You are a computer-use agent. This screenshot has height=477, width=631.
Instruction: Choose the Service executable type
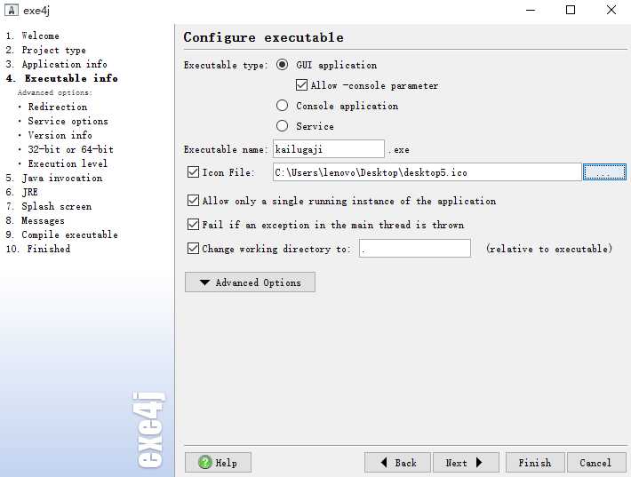click(283, 126)
